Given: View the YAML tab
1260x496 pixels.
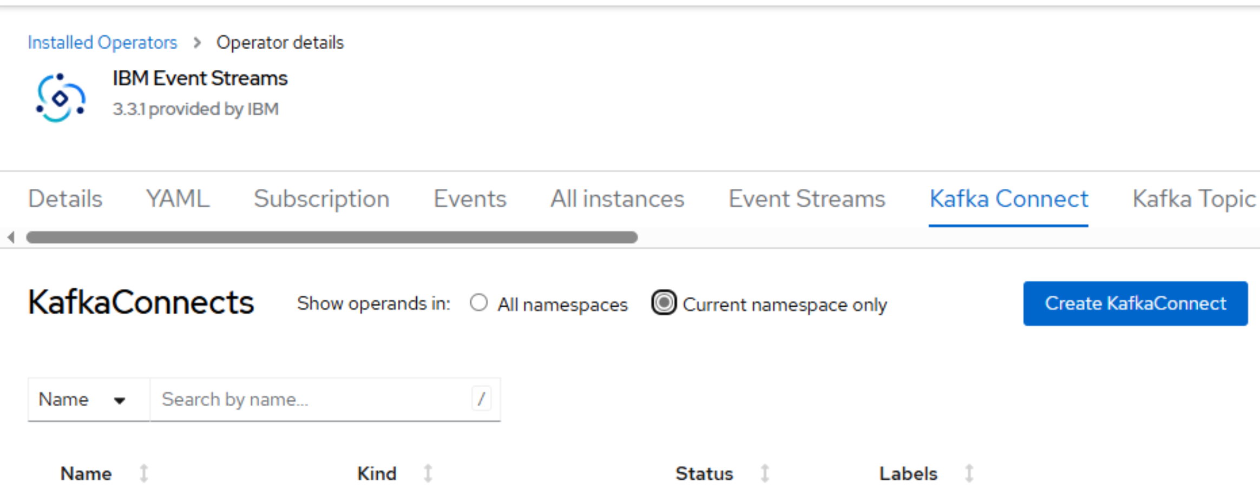Looking at the screenshot, I should click(178, 199).
